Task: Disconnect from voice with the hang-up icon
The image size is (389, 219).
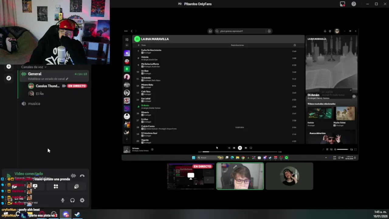Action: click(82, 176)
